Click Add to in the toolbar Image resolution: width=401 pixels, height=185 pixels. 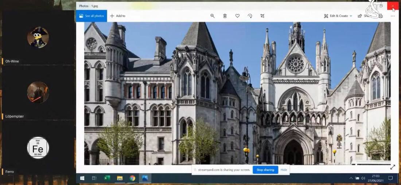(118, 16)
